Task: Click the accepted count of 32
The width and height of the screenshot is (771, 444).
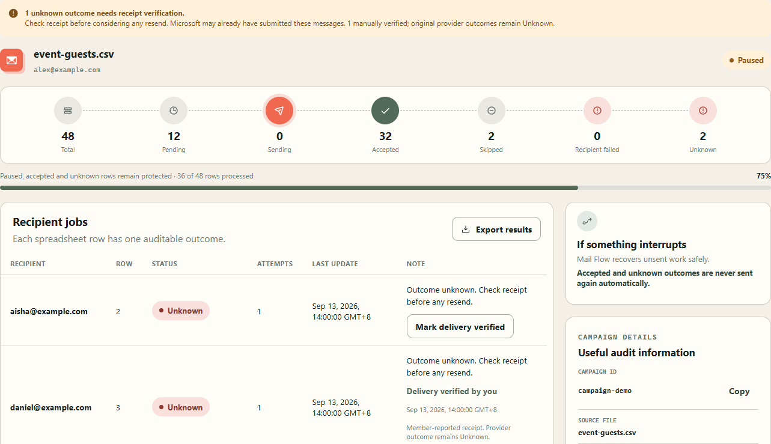Action: point(385,136)
